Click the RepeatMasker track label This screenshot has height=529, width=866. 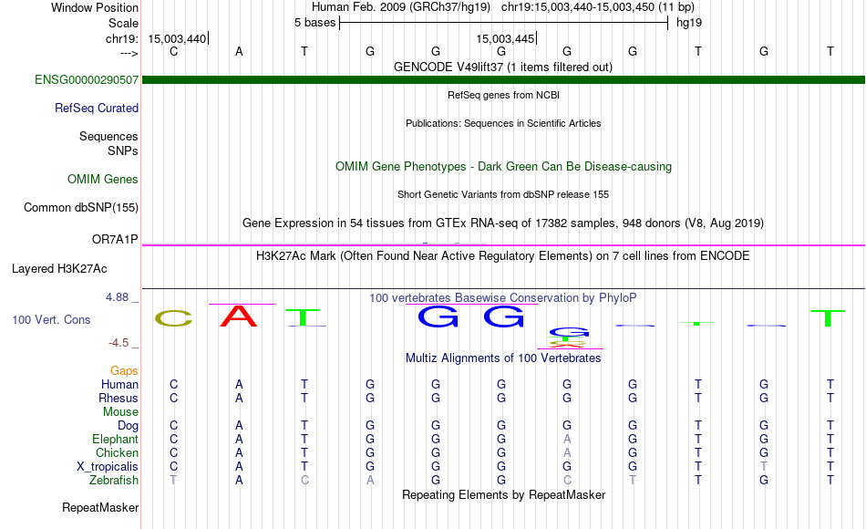[x=100, y=507]
